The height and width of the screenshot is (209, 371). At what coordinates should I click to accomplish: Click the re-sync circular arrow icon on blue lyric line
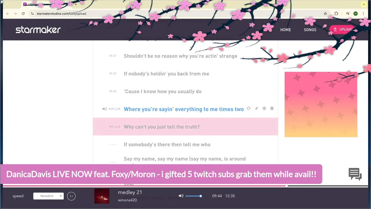pos(249,108)
